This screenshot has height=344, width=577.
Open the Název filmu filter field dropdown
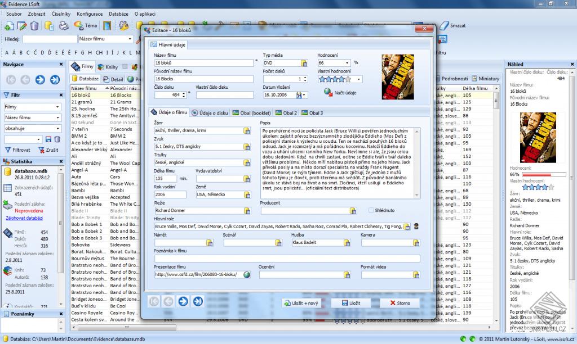click(57, 117)
